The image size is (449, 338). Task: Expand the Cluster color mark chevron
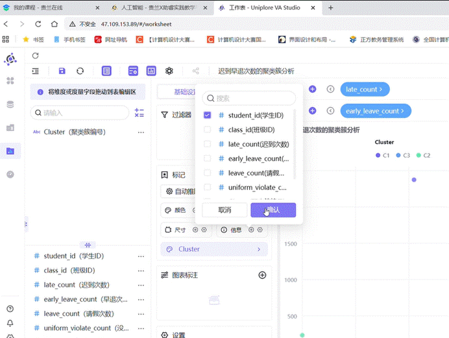tap(259, 249)
